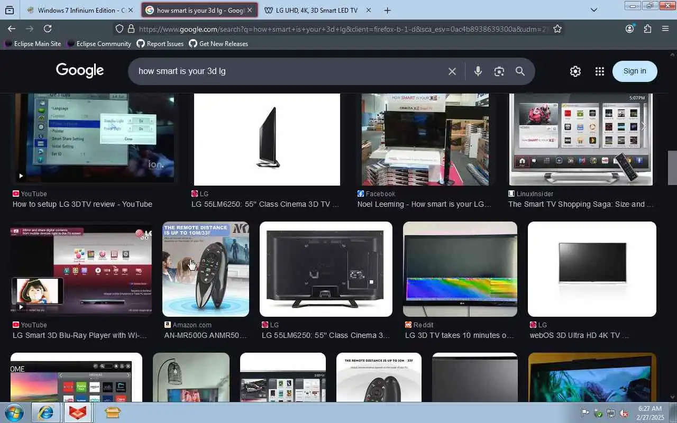The image size is (677, 423).
Task: Open Firefox application hamburger menu
Action: (x=665, y=29)
